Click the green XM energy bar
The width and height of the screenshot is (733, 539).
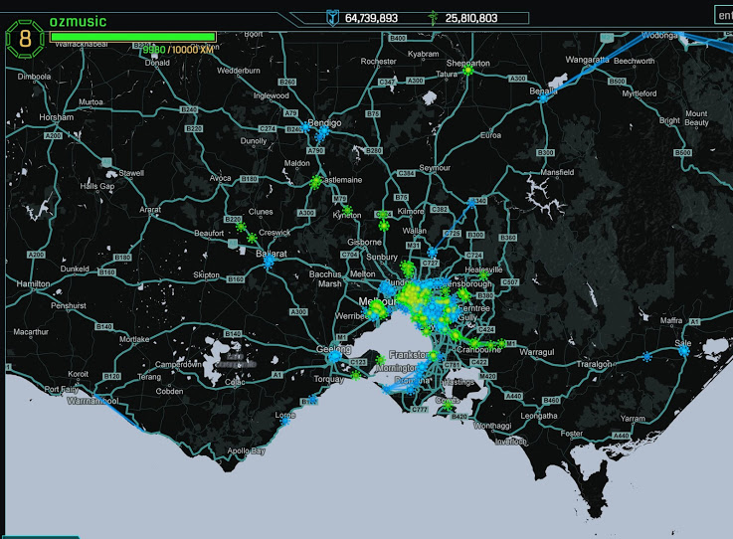coord(132,37)
